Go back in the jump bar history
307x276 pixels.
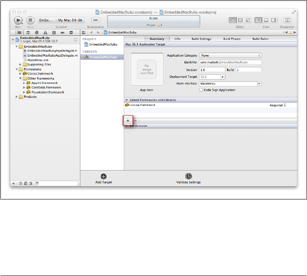(x=91, y=32)
